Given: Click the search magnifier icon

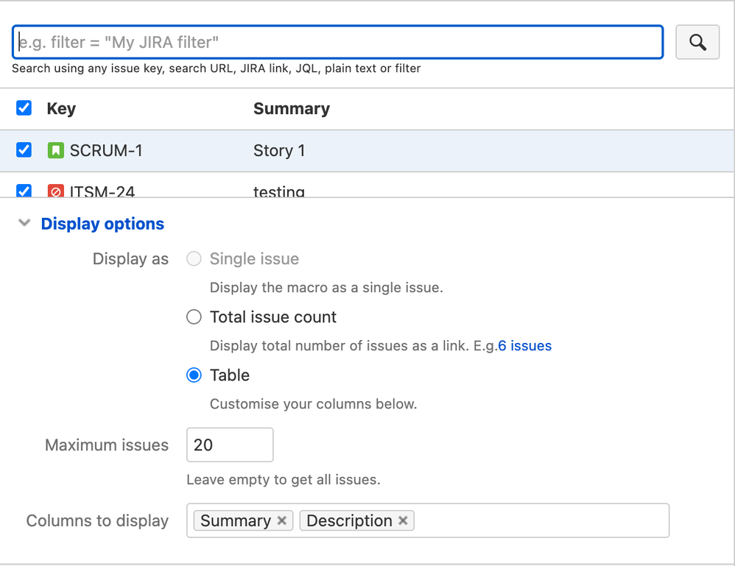Looking at the screenshot, I should tap(697, 42).
